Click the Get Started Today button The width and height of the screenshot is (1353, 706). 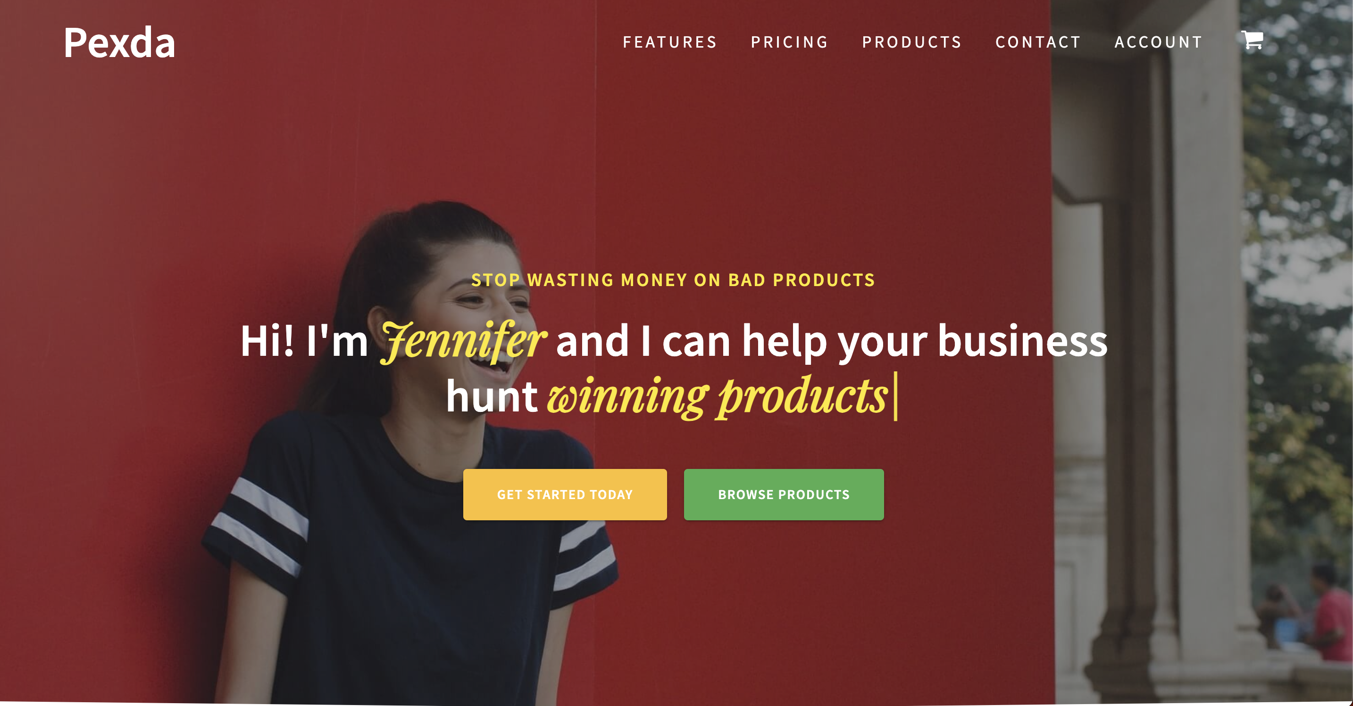(x=565, y=494)
